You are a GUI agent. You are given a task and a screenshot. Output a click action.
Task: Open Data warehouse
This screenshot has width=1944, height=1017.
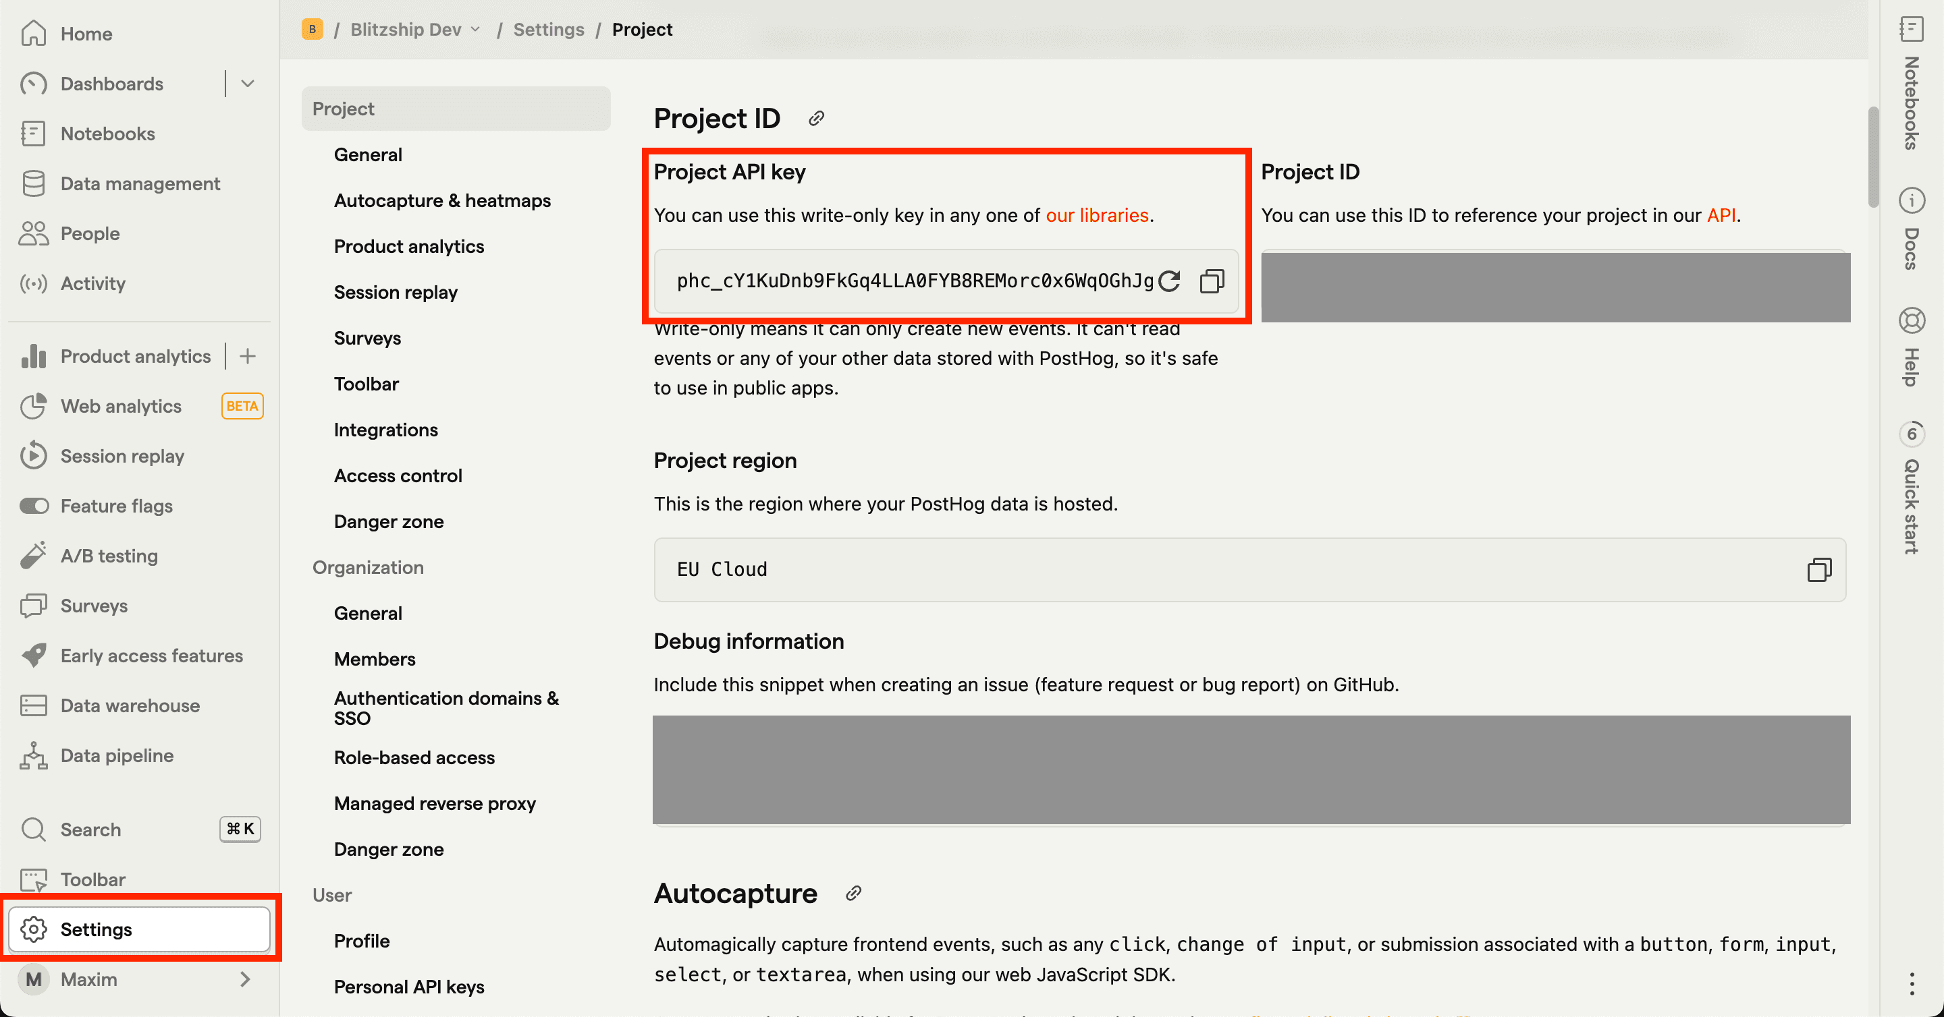tap(130, 705)
